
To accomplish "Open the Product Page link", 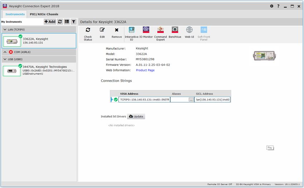I will [x=145, y=70].
